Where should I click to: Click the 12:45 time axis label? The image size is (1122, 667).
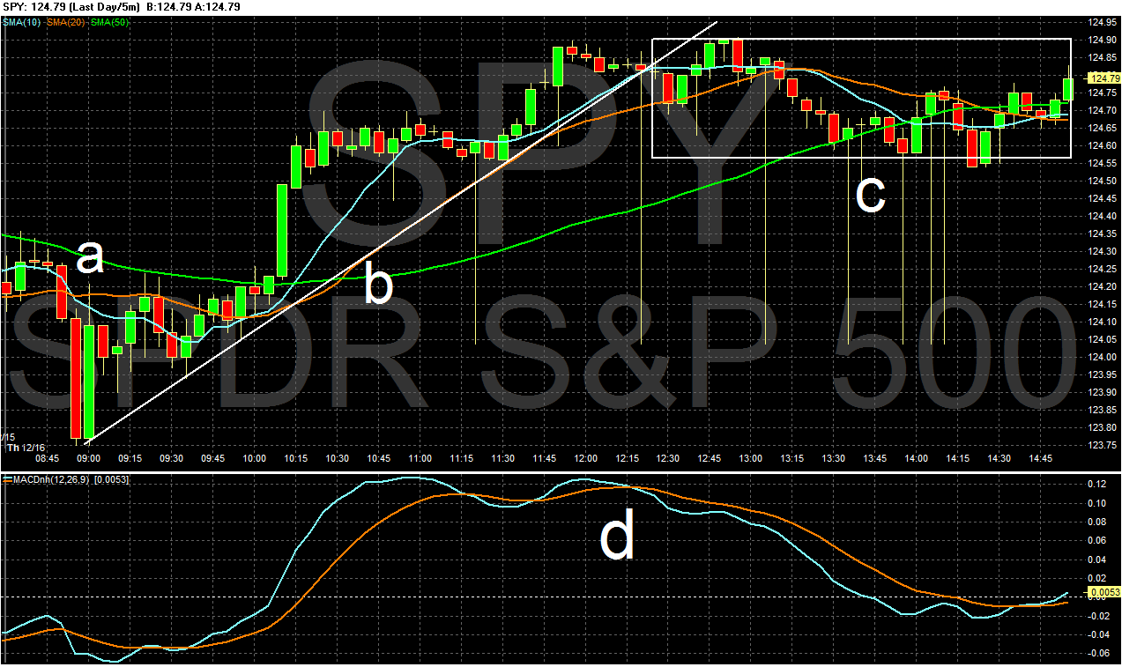click(710, 459)
